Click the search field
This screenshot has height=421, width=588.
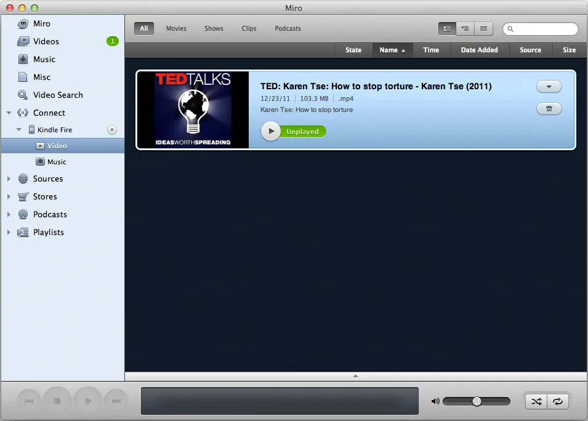click(x=541, y=29)
